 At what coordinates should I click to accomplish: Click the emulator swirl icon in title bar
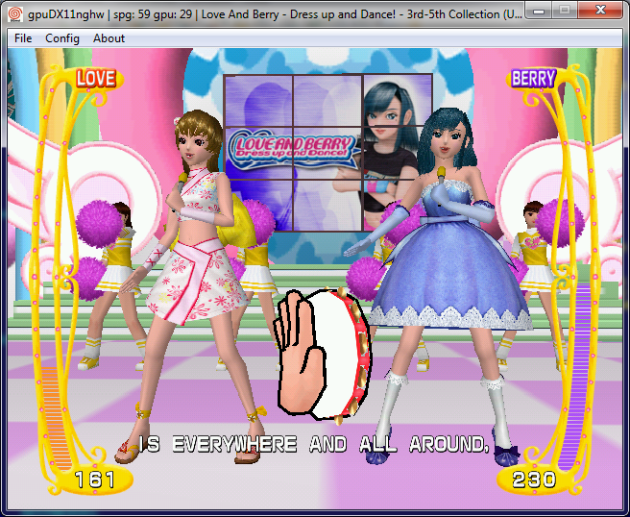coord(15,14)
